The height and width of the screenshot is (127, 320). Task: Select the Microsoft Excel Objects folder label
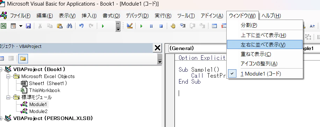point(48,76)
